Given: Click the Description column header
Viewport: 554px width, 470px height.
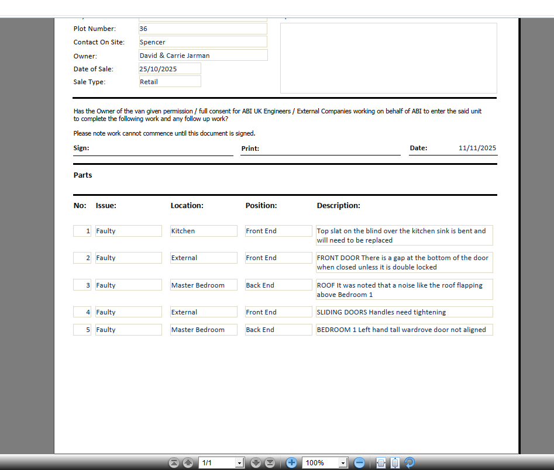Looking at the screenshot, I should coord(339,206).
